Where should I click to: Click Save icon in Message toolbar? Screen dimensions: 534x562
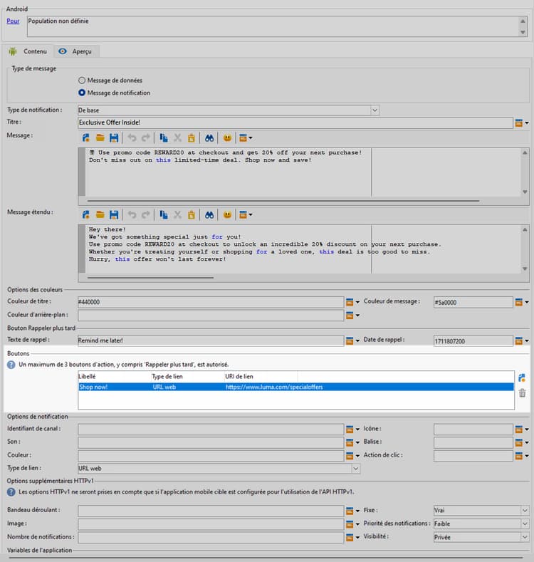pyautogui.click(x=114, y=138)
